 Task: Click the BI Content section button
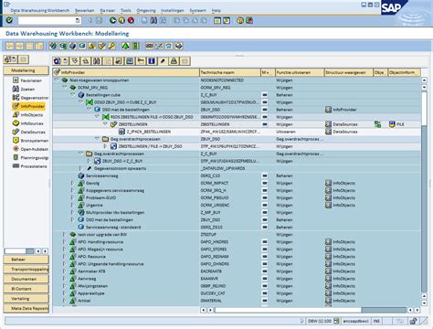click(26, 289)
